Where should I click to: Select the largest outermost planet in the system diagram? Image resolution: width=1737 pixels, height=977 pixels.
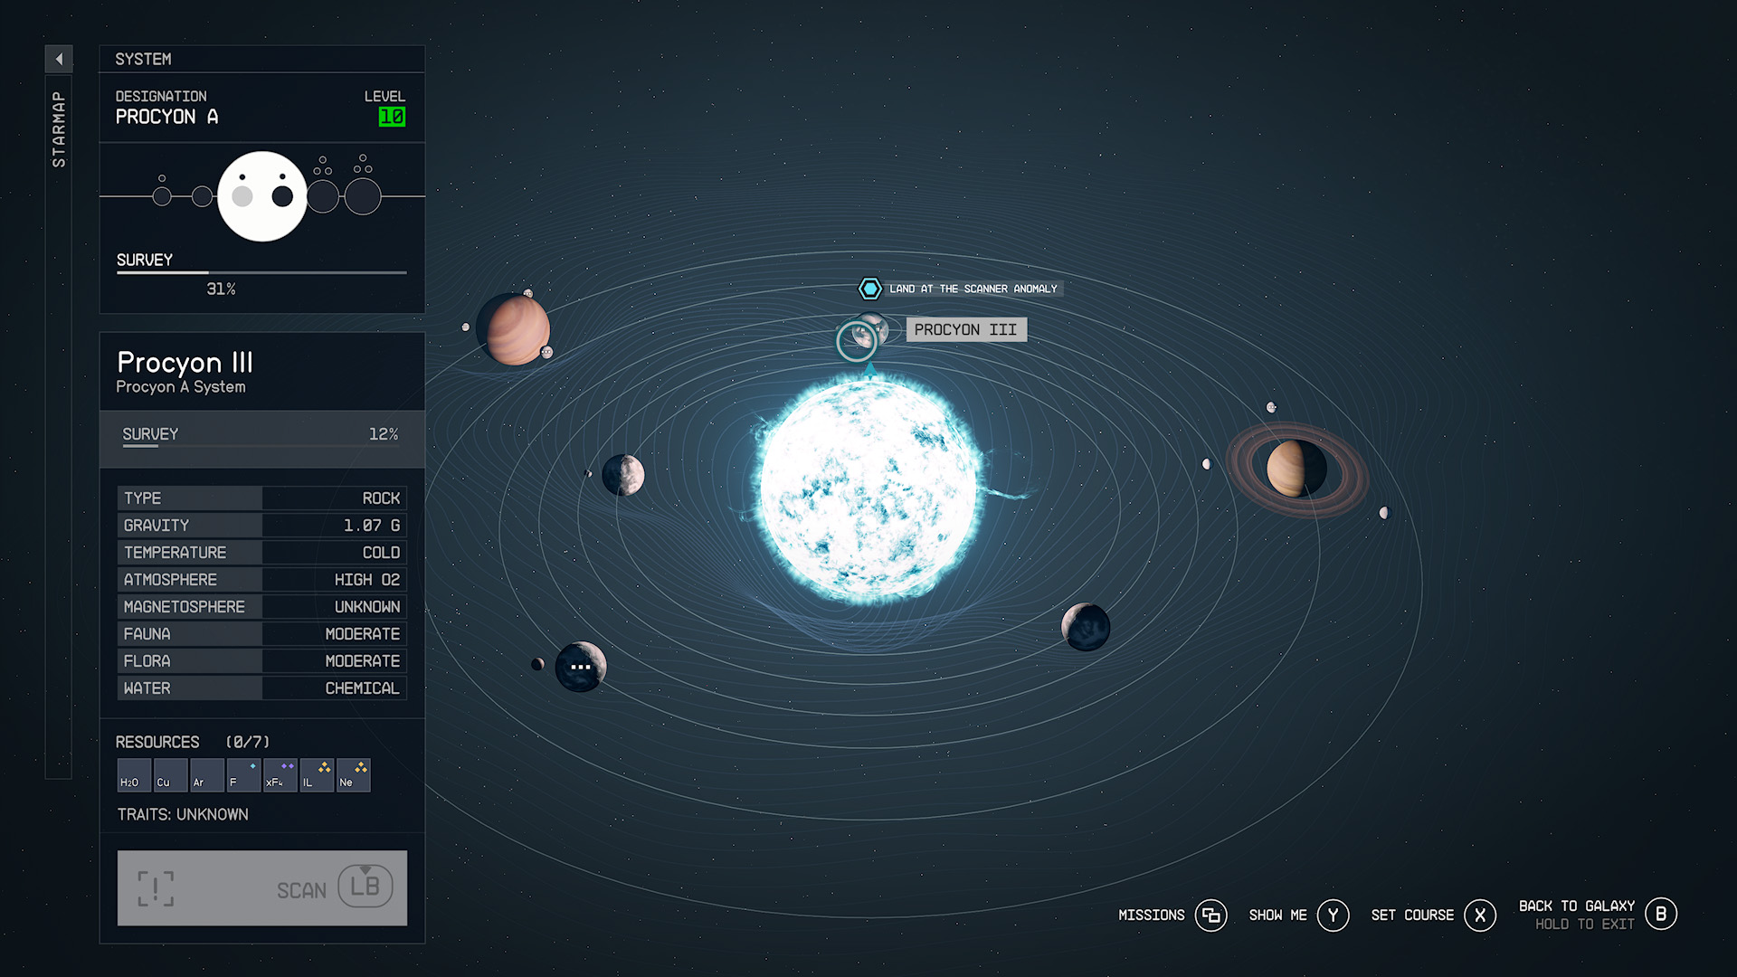[363, 196]
